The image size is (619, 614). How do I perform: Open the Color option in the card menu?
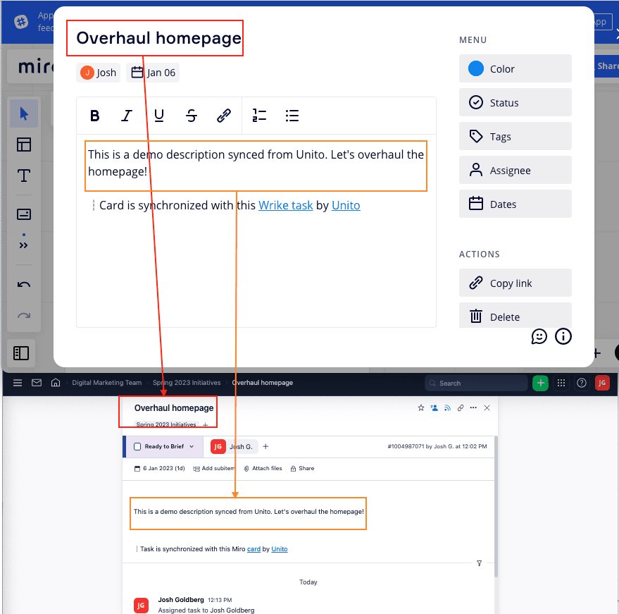[x=515, y=69]
